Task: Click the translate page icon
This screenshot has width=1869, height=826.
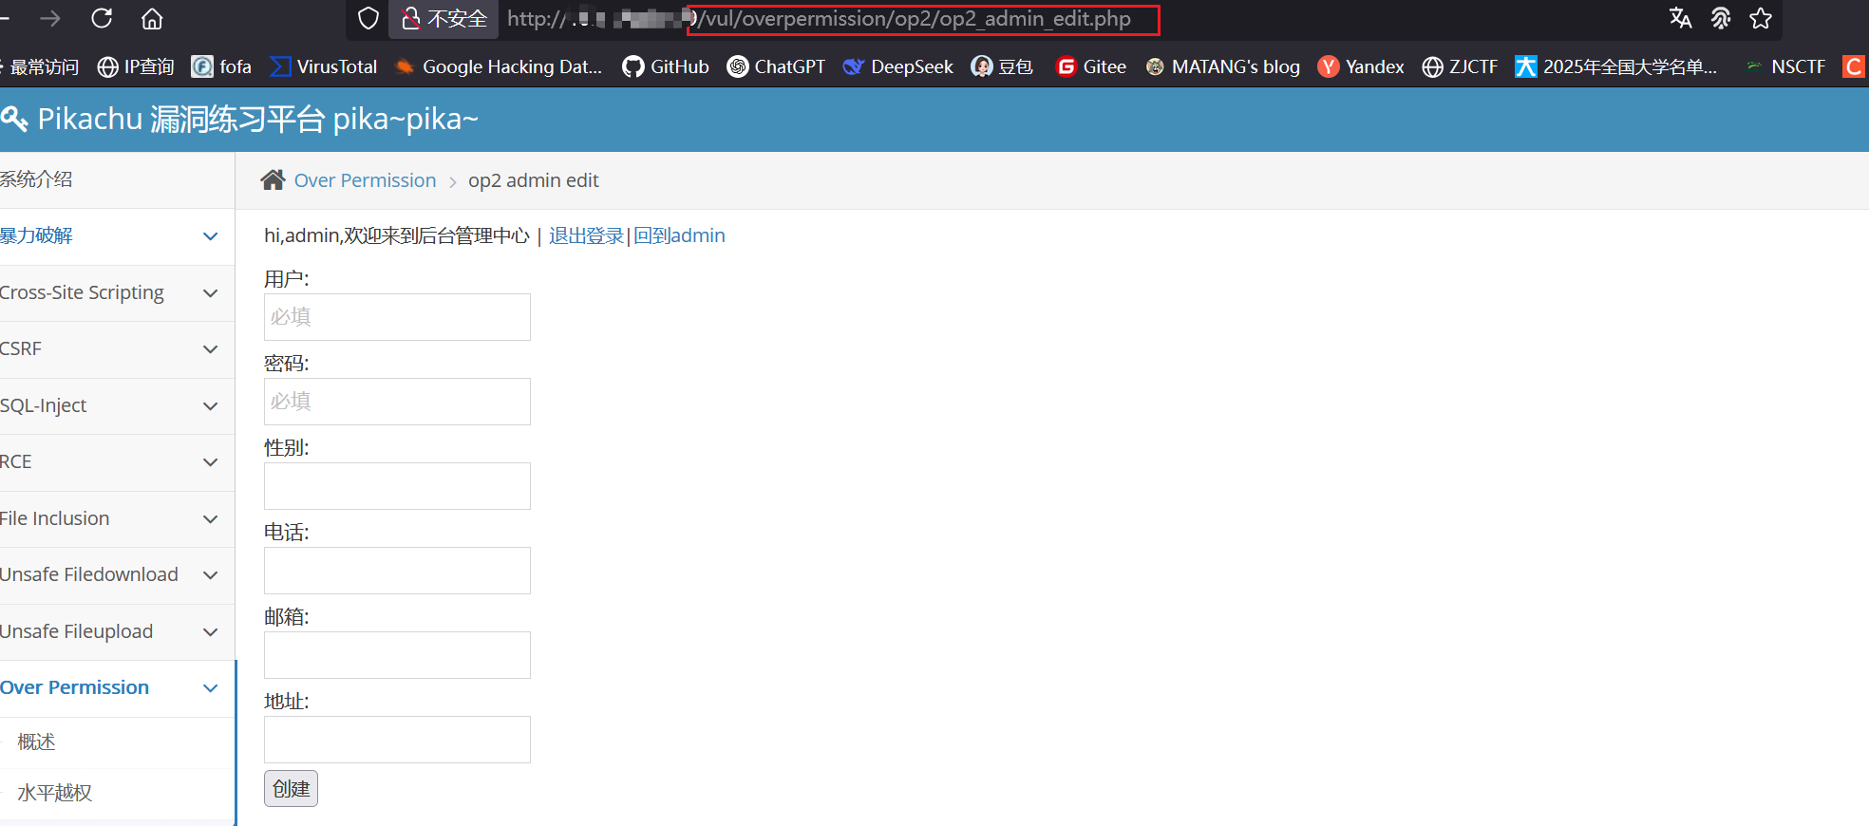Action: point(1680,19)
